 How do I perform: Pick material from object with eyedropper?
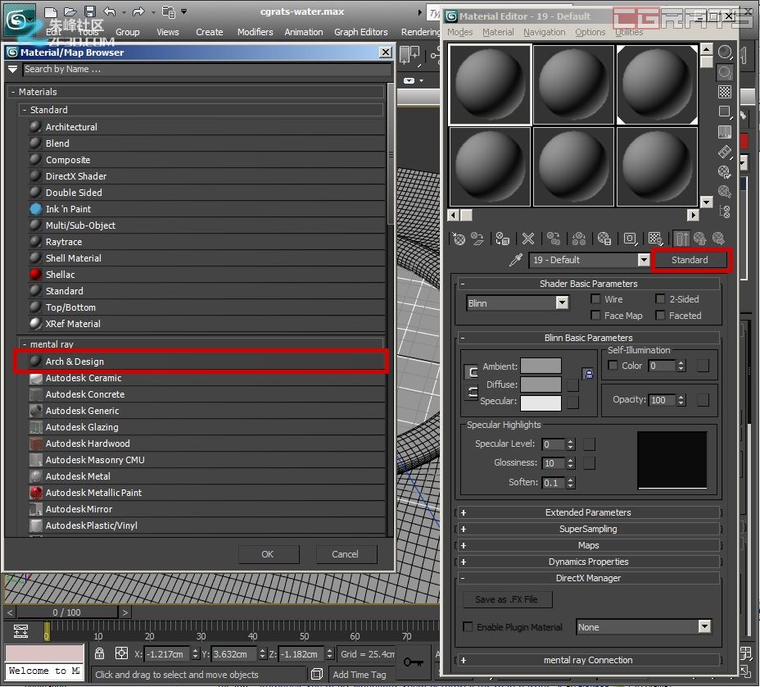click(516, 260)
